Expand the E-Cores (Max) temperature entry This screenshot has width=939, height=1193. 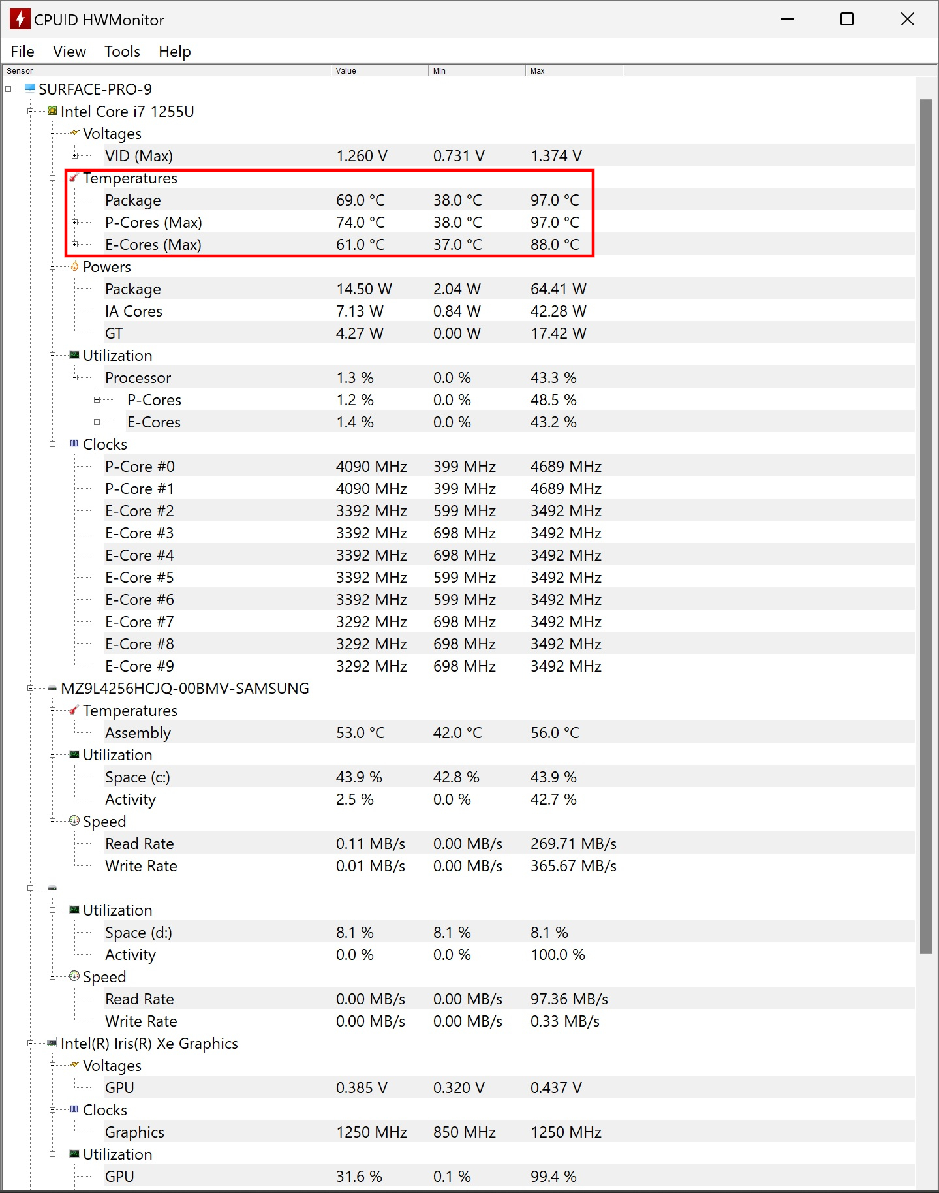point(74,244)
